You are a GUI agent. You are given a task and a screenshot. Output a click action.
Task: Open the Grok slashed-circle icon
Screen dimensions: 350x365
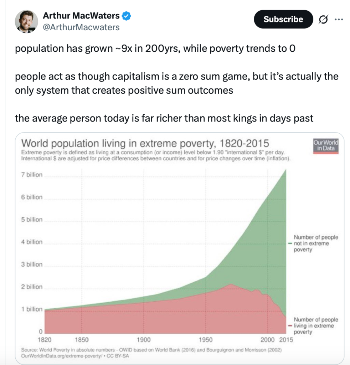[323, 20]
